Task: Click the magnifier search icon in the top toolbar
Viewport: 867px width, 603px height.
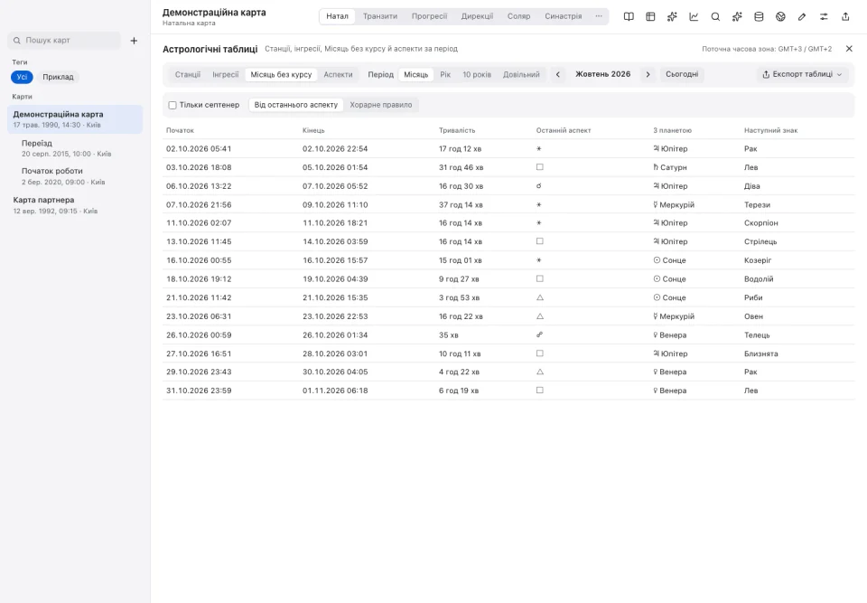Action: coord(715,16)
